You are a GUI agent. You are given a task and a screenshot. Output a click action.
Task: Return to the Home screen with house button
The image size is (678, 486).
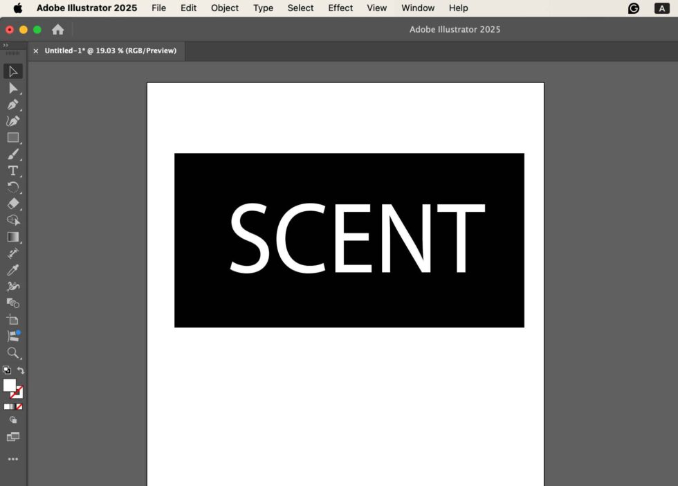point(58,29)
